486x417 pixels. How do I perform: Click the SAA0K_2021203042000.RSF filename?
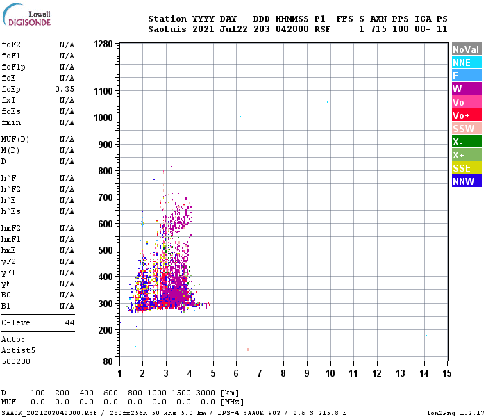tap(49, 413)
